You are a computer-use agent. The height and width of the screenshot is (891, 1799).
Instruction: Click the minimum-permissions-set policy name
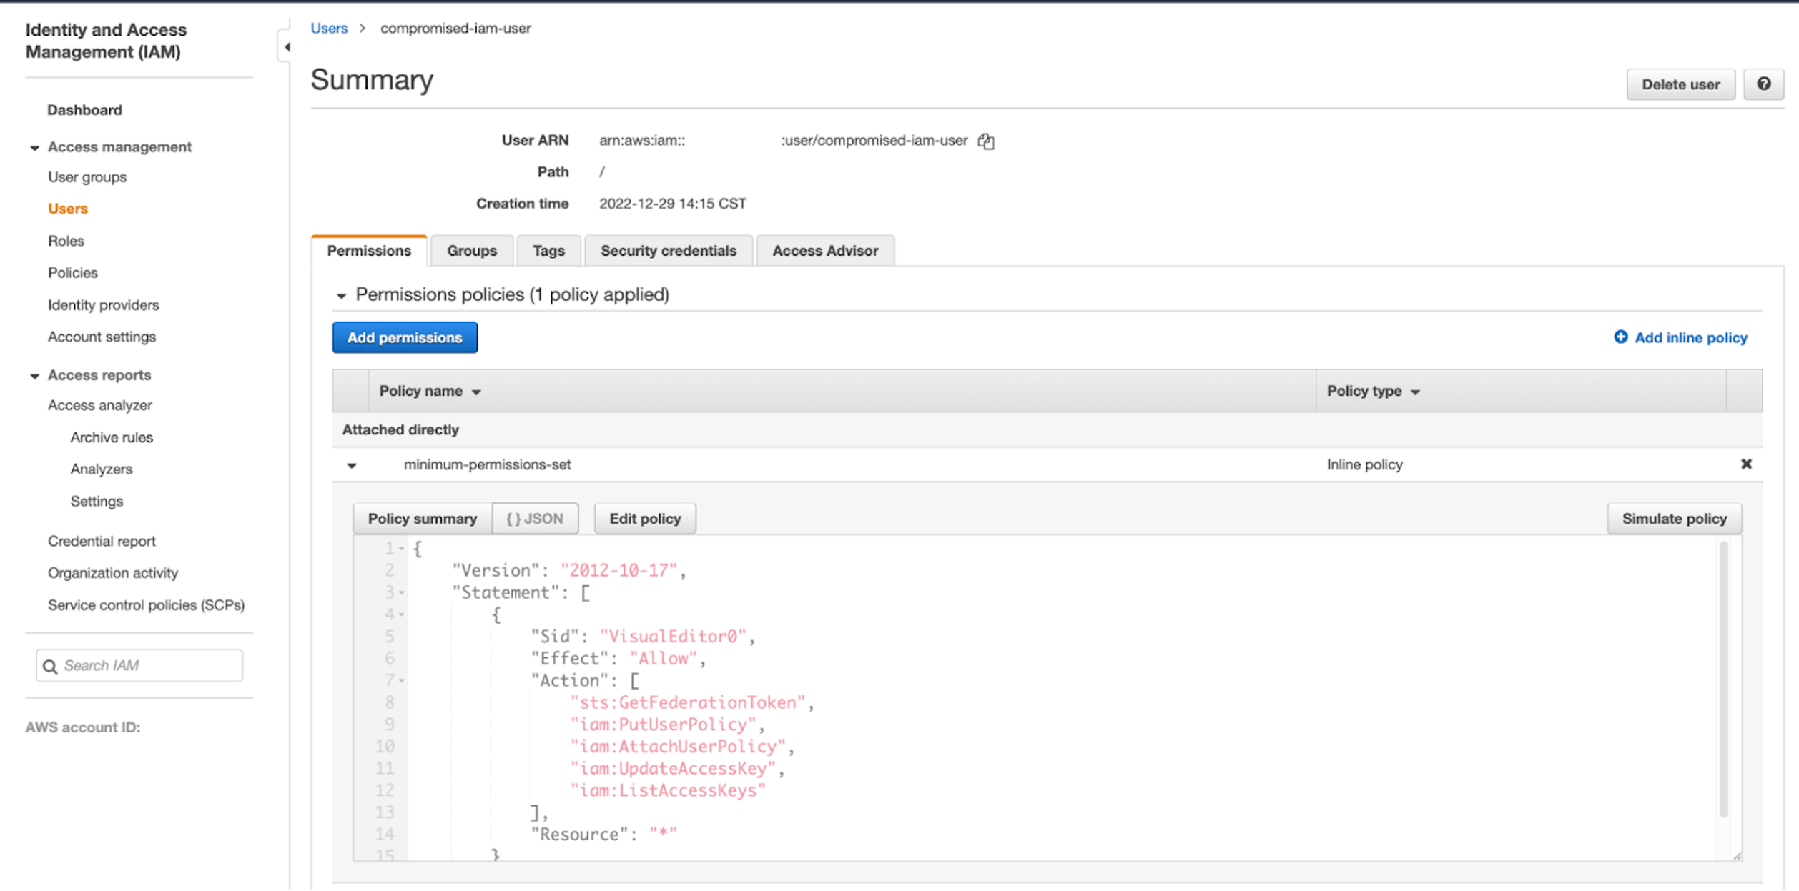(x=487, y=465)
